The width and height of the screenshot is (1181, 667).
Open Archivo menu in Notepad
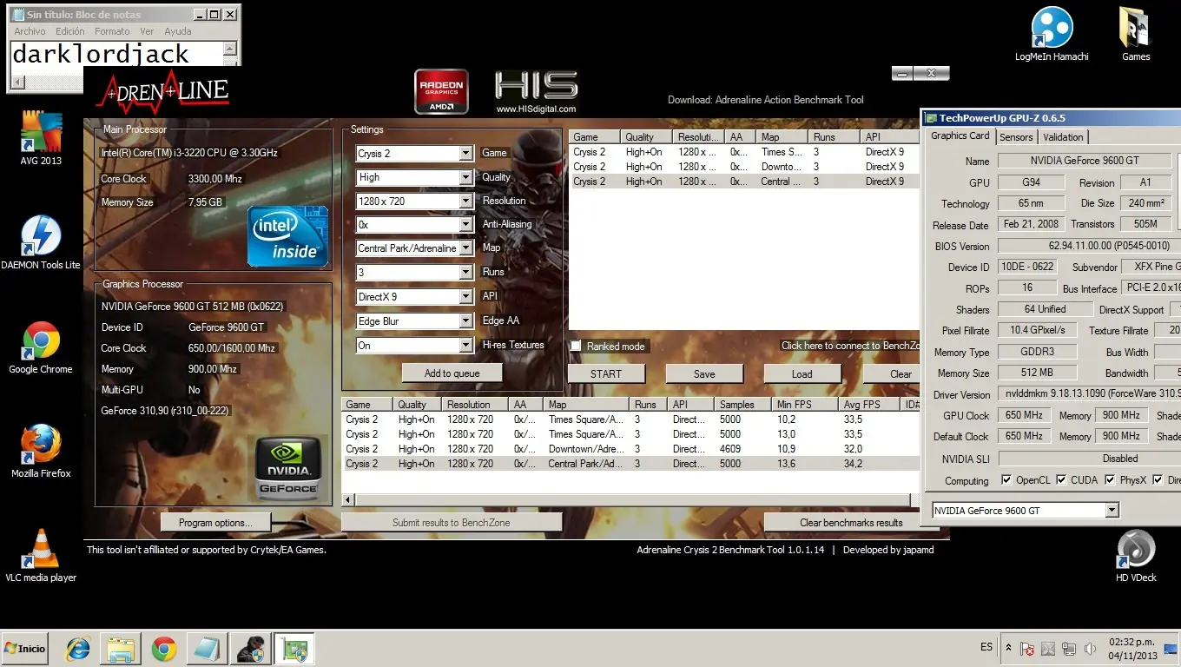point(30,31)
